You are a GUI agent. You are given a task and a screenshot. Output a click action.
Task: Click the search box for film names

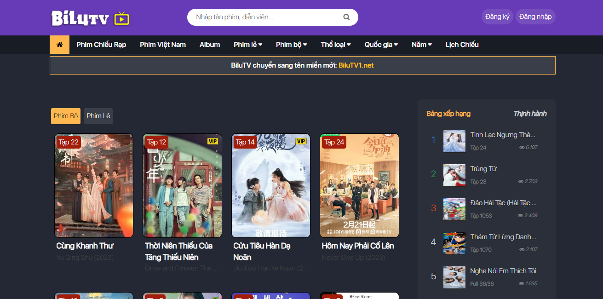click(272, 17)
